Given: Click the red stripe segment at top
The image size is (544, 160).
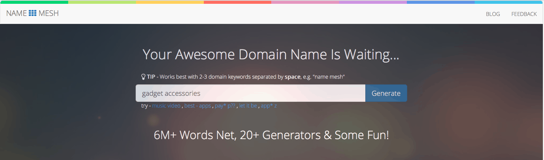Looking at the screenshot, I should point(237,2).
